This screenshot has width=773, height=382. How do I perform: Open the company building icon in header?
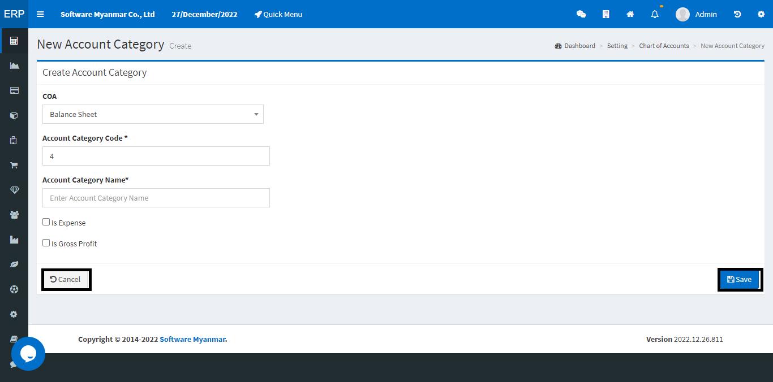point(605,14)
